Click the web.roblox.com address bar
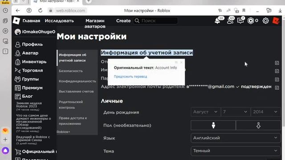 click(70, 11)
